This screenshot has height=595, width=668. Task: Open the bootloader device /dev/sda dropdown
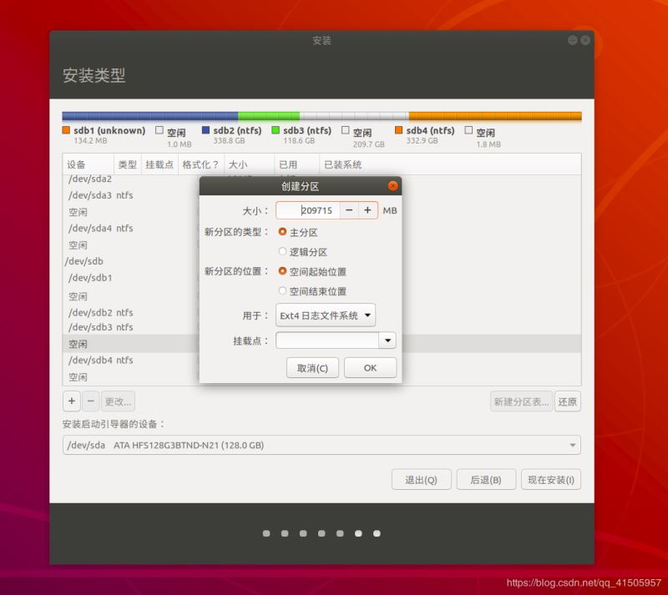[x=321, y=446]
